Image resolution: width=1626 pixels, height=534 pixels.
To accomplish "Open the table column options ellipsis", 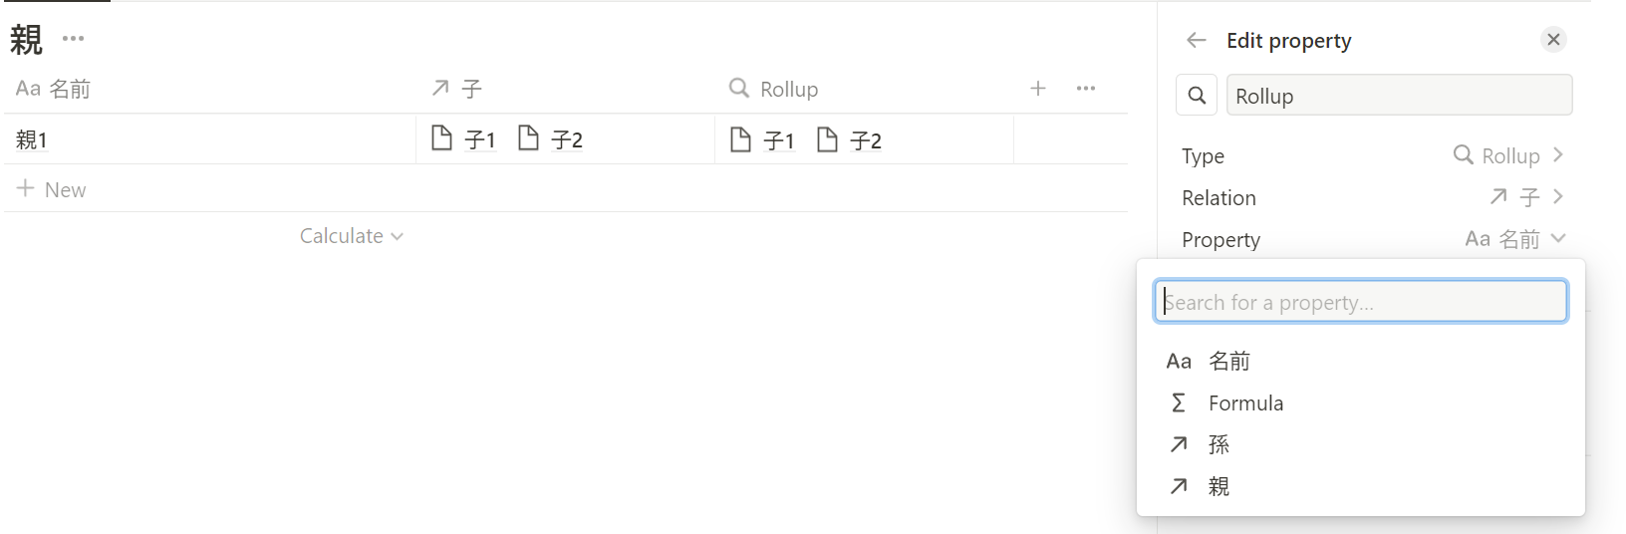I will point(1086,89).
